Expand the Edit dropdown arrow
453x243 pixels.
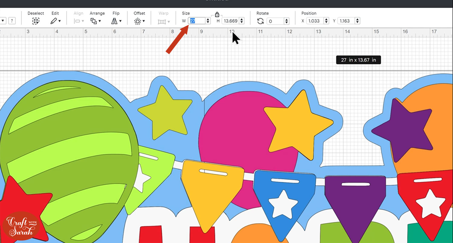pos(60,21)
